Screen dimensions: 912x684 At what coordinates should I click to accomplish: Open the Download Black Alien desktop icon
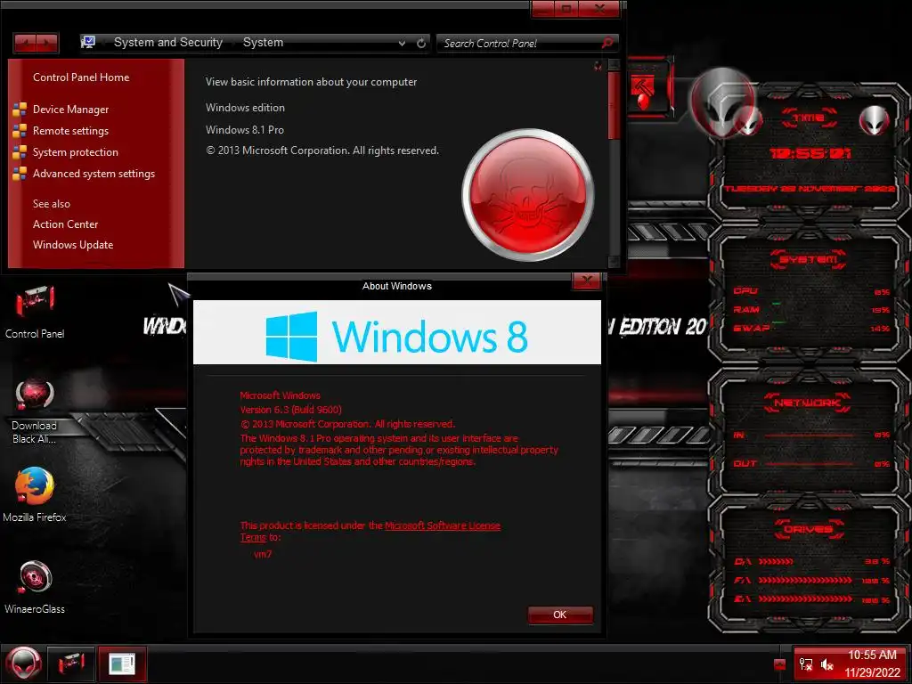pyautogui.click(x=35, y=411)
